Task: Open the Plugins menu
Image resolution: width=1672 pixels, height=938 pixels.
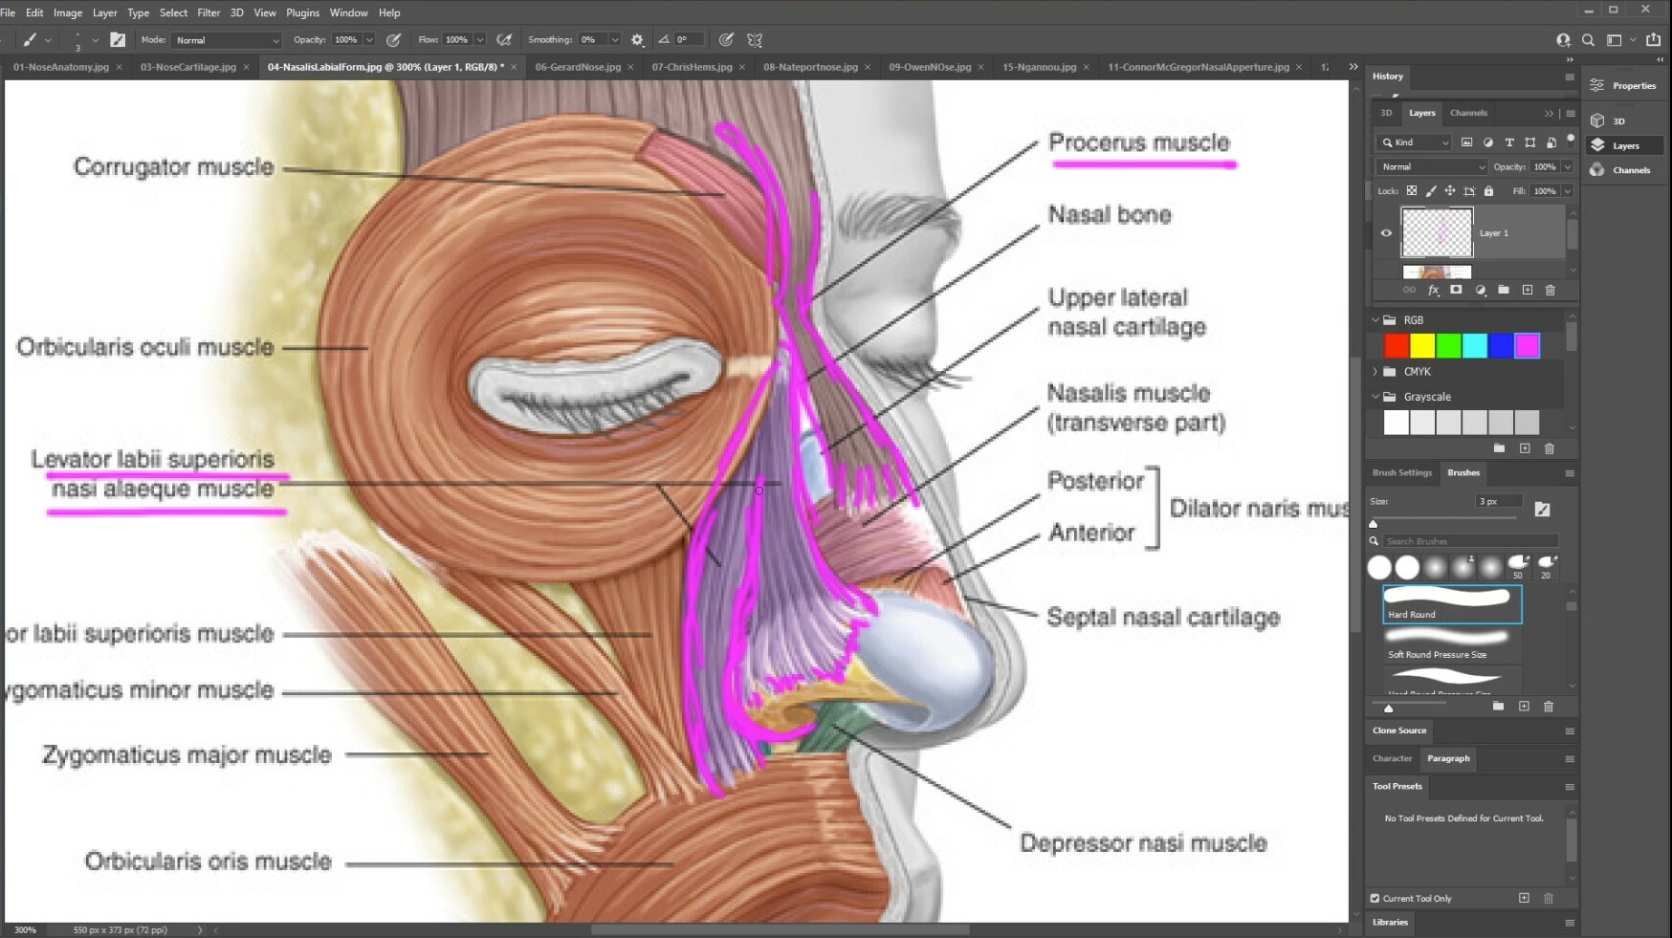Action: 302,12
